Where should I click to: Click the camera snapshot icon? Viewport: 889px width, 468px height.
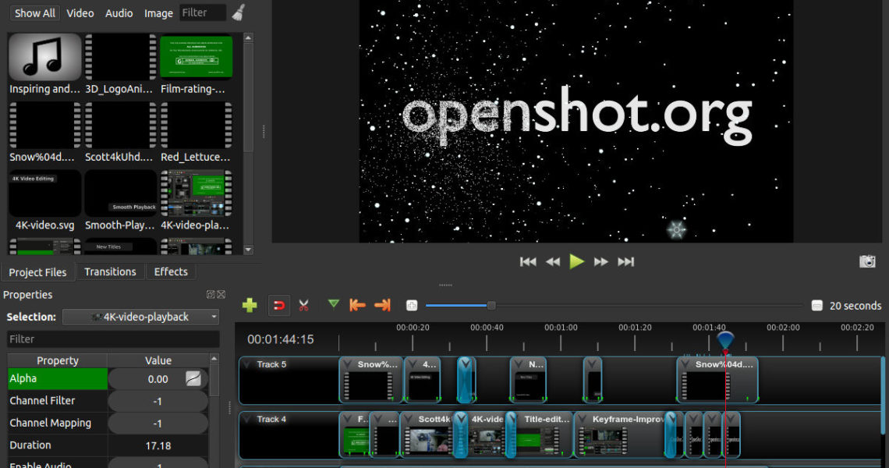pos(867,261)
